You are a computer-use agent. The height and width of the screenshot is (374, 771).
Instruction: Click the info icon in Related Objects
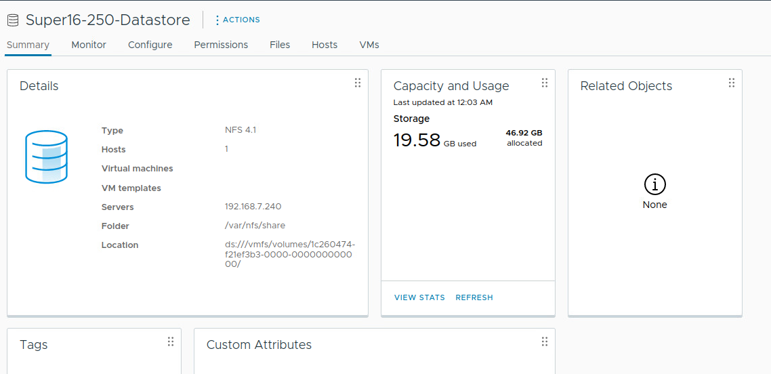pos(654,184)
